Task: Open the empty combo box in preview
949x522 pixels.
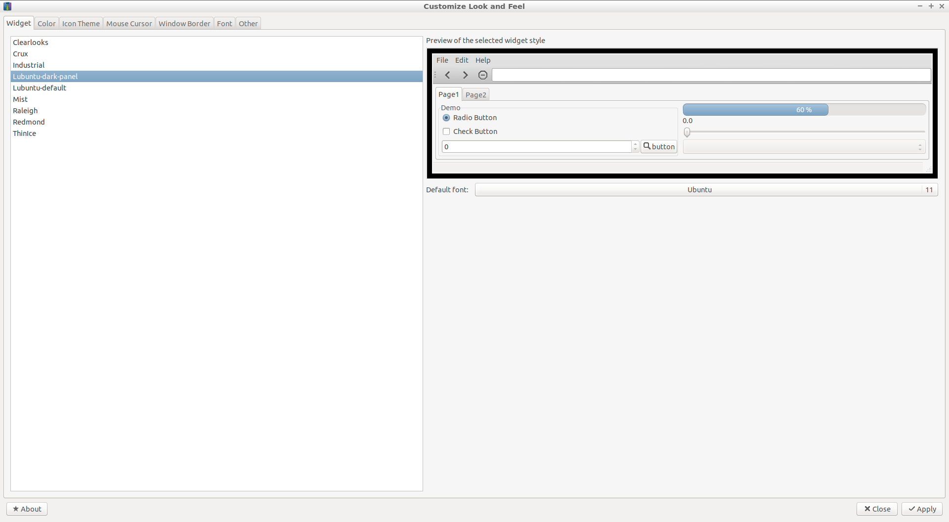Action: coord(804,147)
